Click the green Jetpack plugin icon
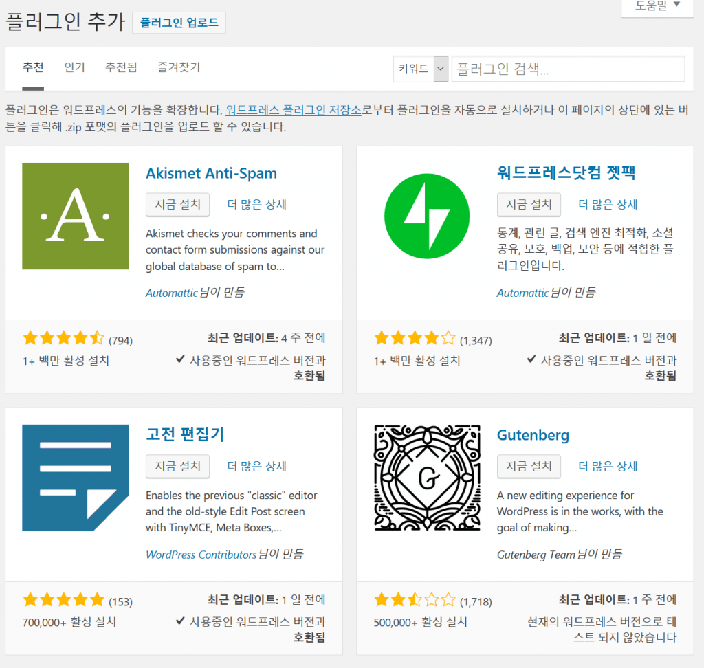704x668 pixels. pyautogui.click(x=426, y=216)
